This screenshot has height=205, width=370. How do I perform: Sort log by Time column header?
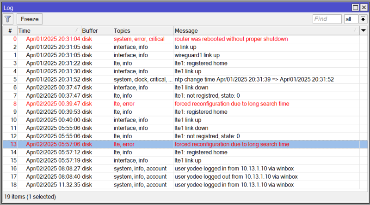[49, 31]
